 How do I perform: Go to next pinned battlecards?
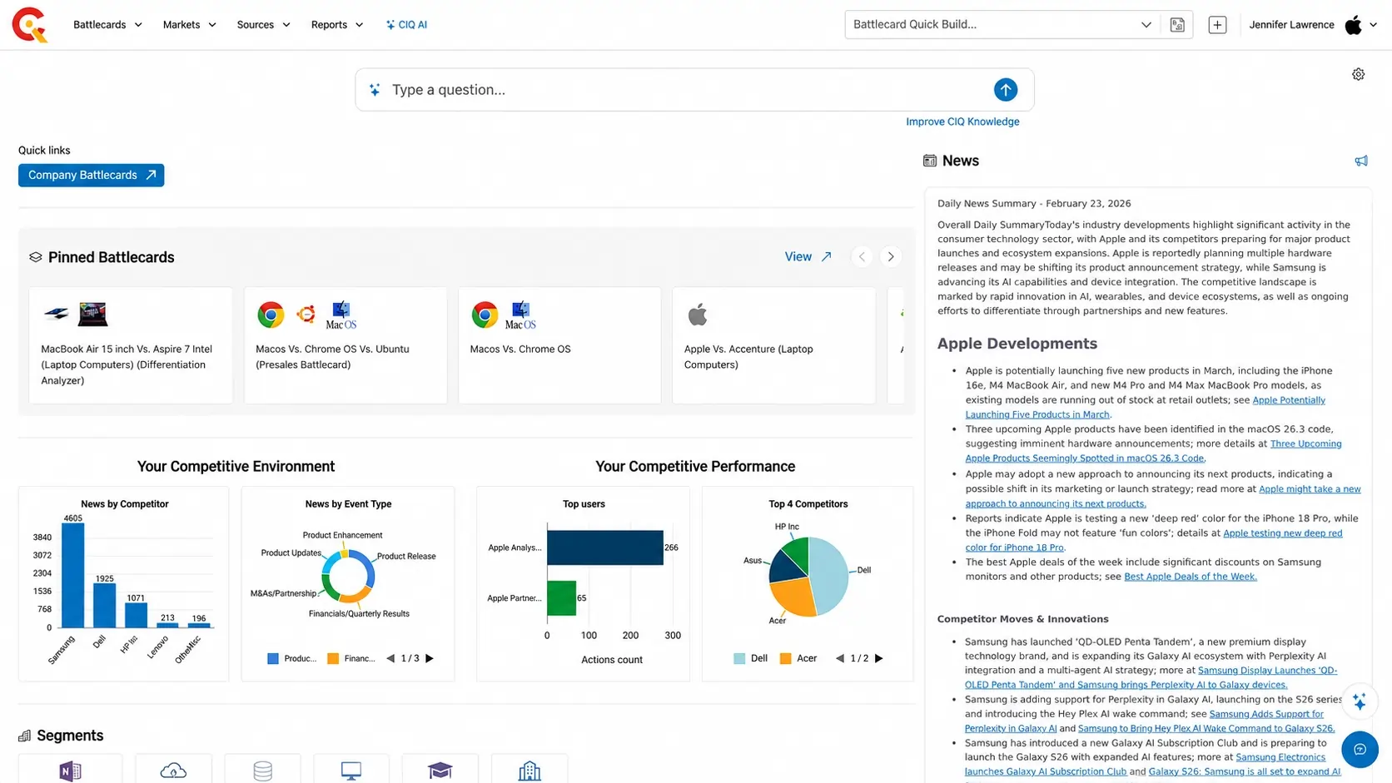891,256
